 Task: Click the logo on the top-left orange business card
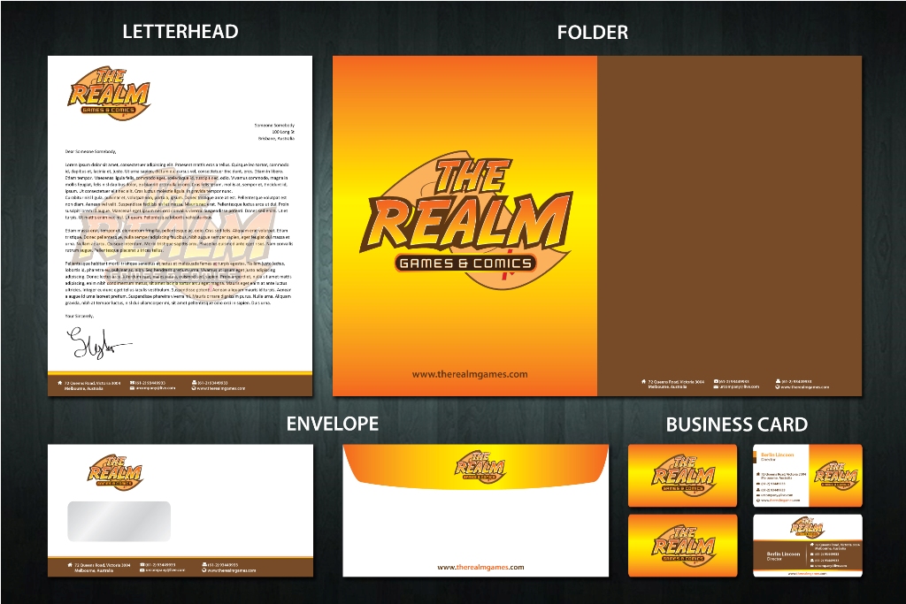682,476
